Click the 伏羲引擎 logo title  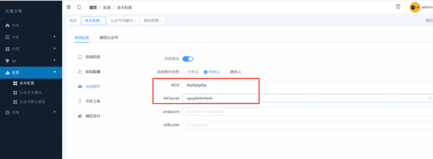14,11
